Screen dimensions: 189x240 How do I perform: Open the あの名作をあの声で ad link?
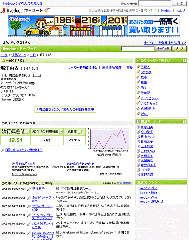click(x=80, y=164)
